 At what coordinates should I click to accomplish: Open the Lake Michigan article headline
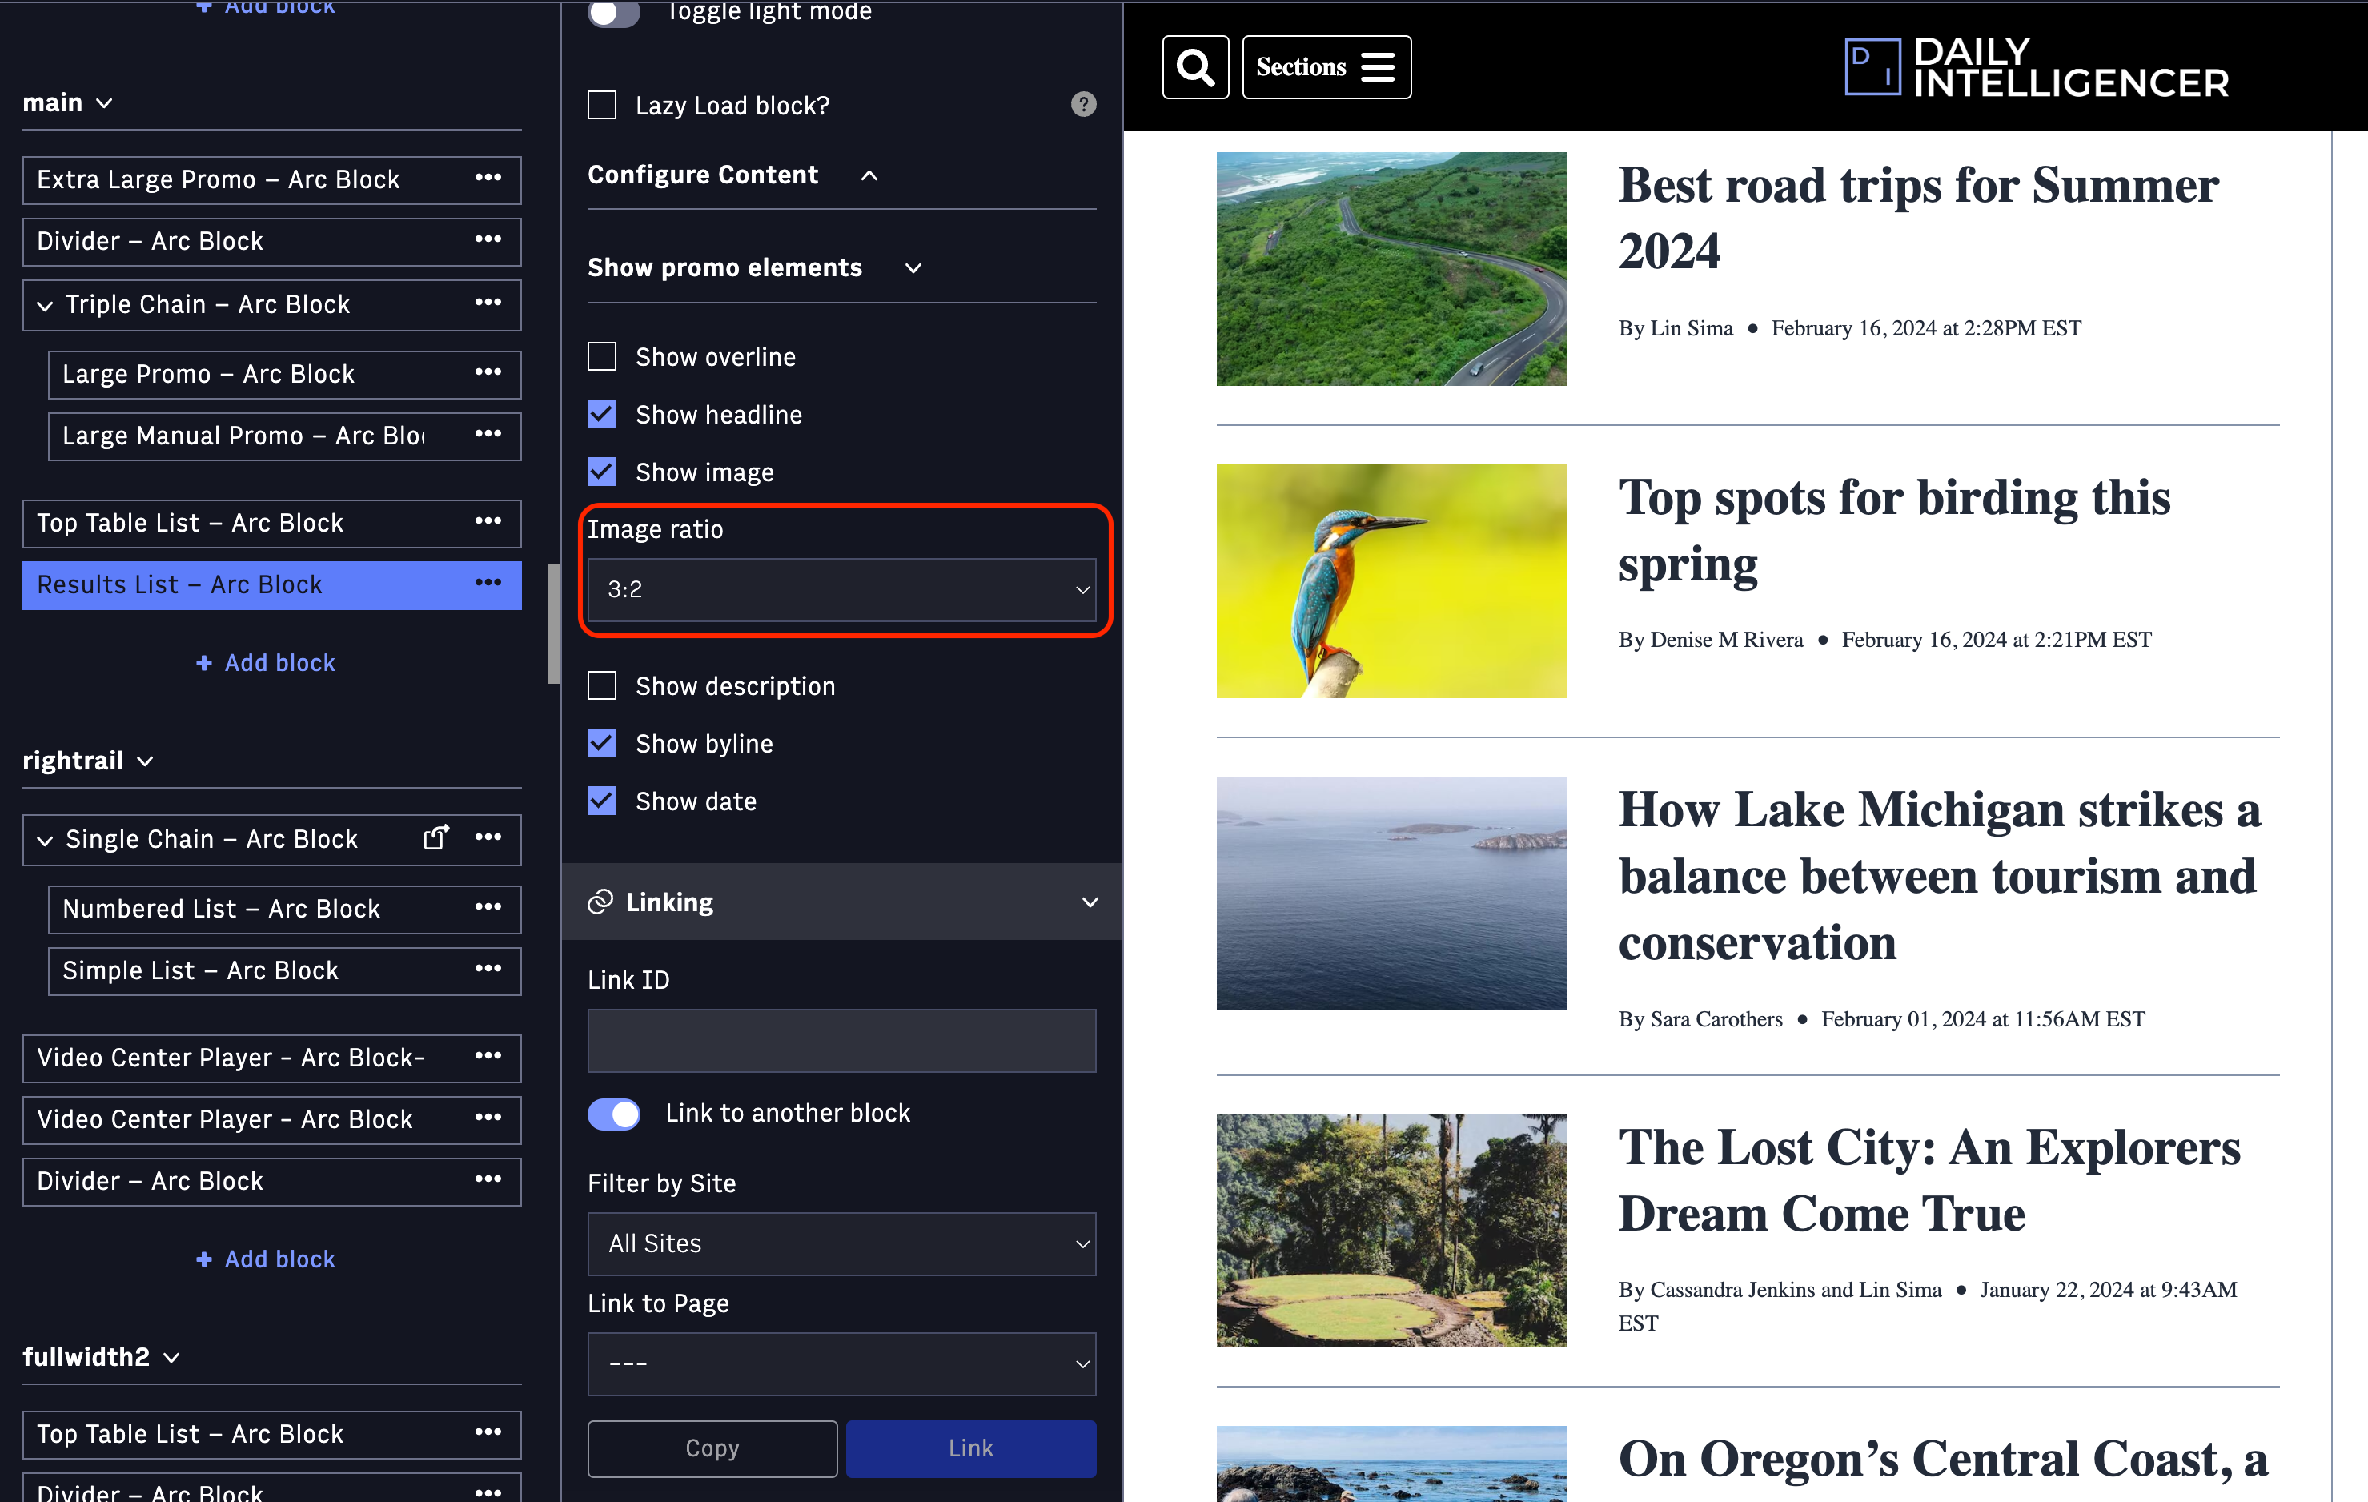[1939, 875]
